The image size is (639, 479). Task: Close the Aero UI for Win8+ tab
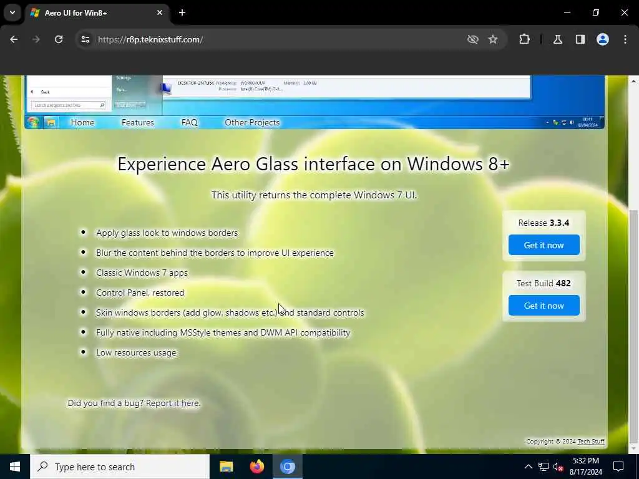pos(160,12)
